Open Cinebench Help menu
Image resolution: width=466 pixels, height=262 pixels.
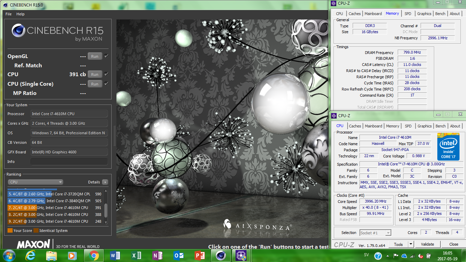point(20,14)
